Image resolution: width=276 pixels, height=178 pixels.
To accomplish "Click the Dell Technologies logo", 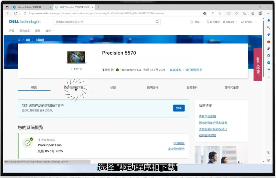I will click(x=25, y=22).
